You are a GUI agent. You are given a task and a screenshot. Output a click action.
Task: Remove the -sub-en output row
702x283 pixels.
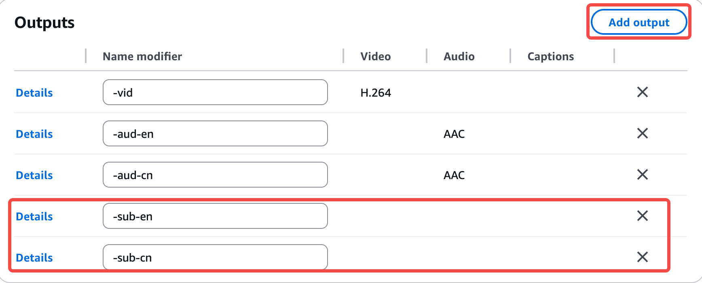[643, 216]
